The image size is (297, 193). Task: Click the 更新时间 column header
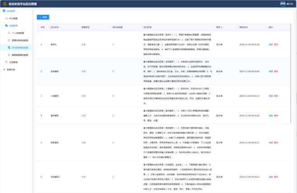(x=243, y=27)
